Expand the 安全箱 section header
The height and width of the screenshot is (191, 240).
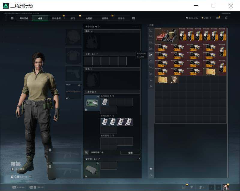(x=112, y=159)
